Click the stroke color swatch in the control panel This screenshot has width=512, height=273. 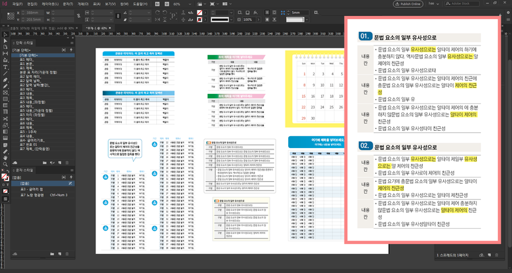click(x=199, y=20)
